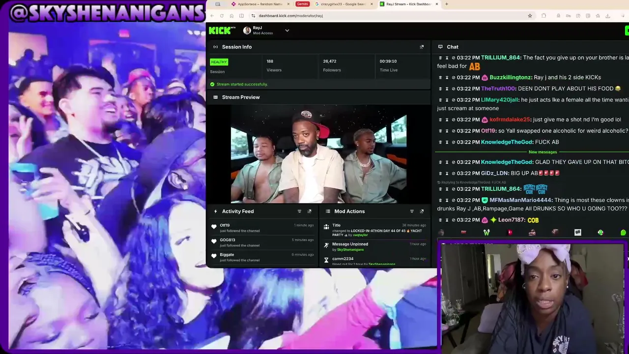Click the streamer webcam overlay
The height and width of the screenshot is (354, 629).
click(533, 299)
